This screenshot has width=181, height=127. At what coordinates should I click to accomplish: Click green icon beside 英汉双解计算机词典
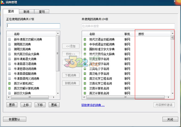coord(10,88)
